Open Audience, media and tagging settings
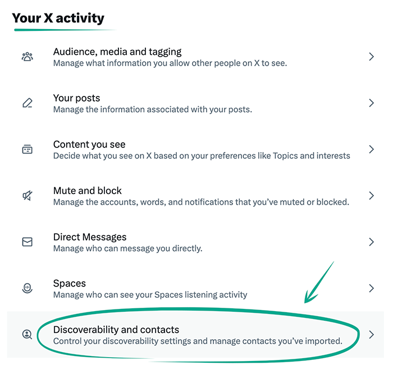 click(x=117, y=52)
